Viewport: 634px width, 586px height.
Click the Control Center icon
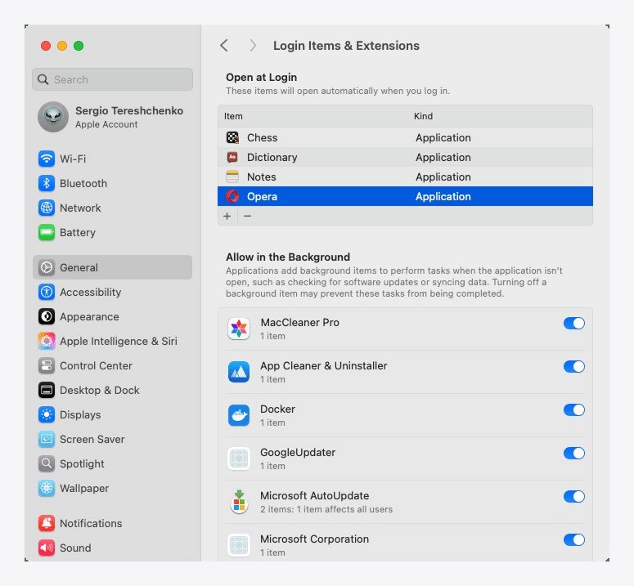point(47,366)
